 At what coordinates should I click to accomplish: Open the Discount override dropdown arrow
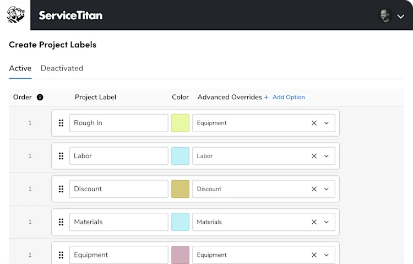tap(327, 189)
